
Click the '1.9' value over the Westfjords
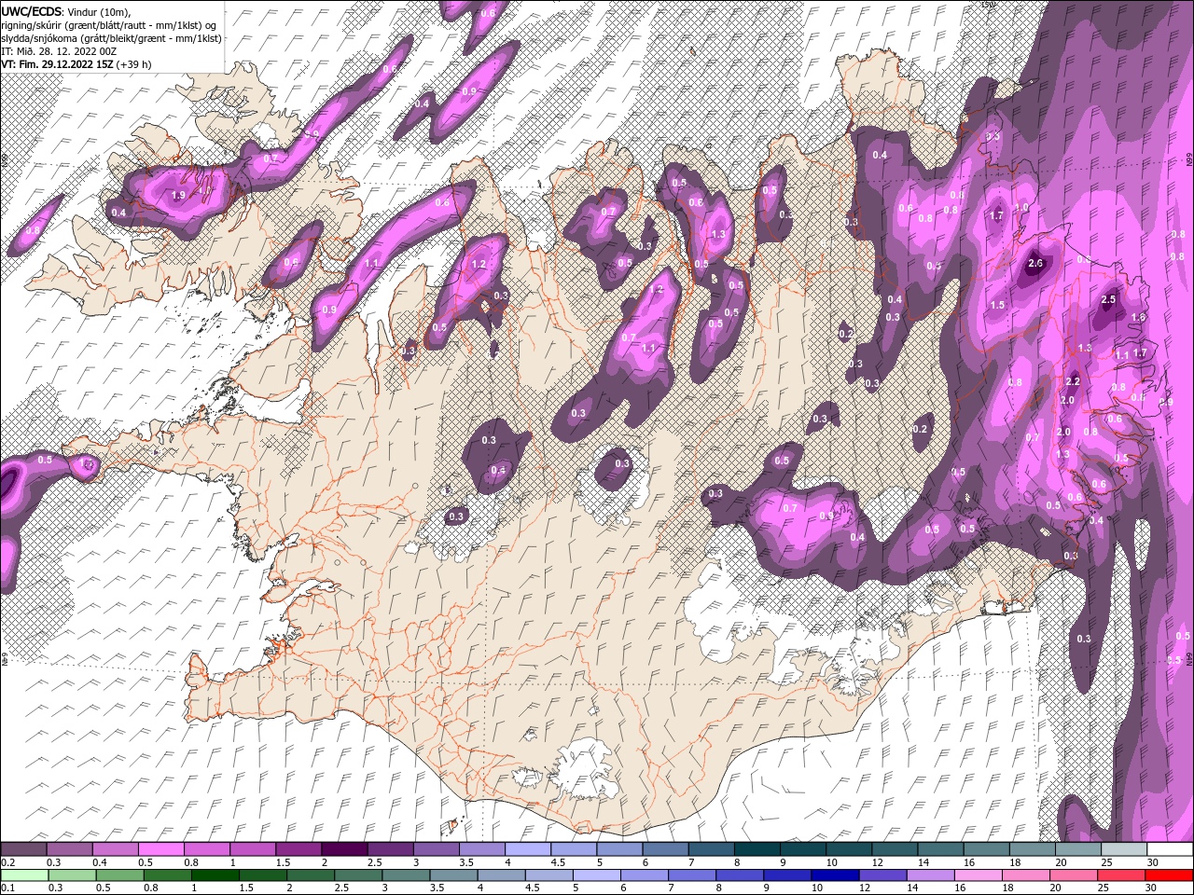click(x=179, y=195)
